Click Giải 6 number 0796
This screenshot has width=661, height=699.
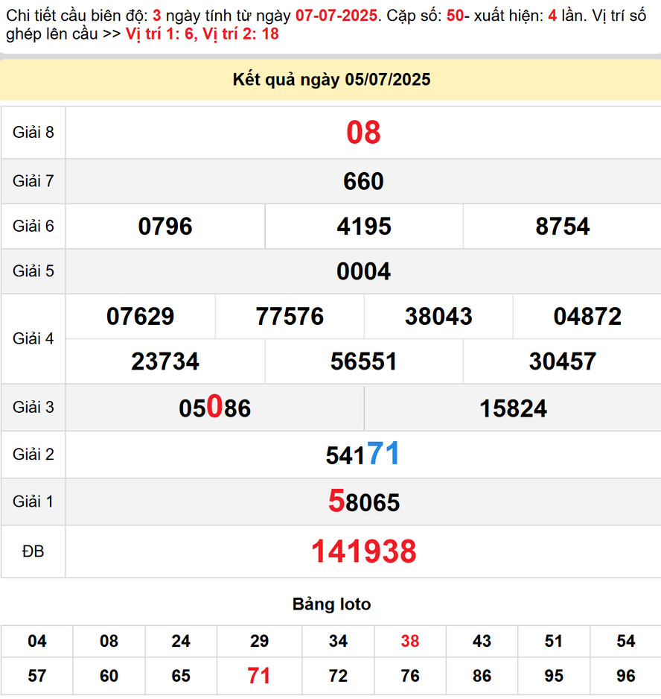click(165, 227)
